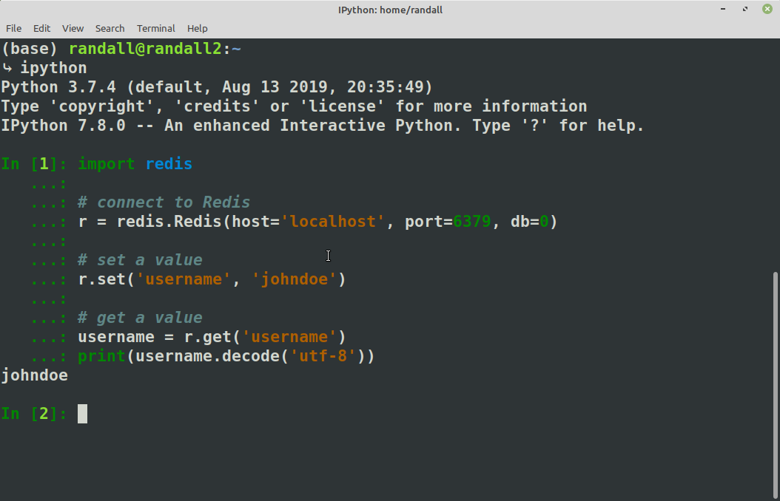Open the Search menu
The width and height of the screenshot is (780, 501).
(x=110, y=28)
